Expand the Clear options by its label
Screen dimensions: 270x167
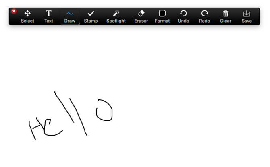[226, 21]
